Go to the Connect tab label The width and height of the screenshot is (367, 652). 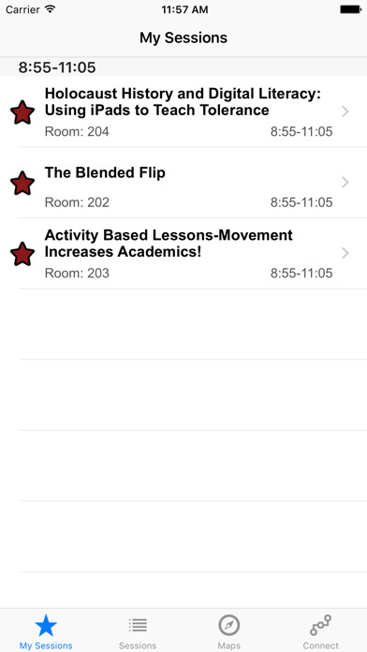tap(320, 645)
